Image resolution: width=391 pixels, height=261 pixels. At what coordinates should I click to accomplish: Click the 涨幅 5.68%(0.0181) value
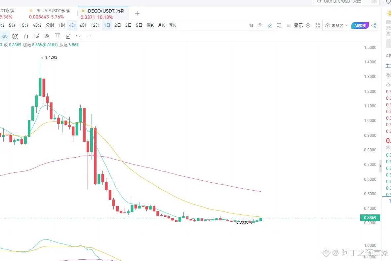pos(40,45)
